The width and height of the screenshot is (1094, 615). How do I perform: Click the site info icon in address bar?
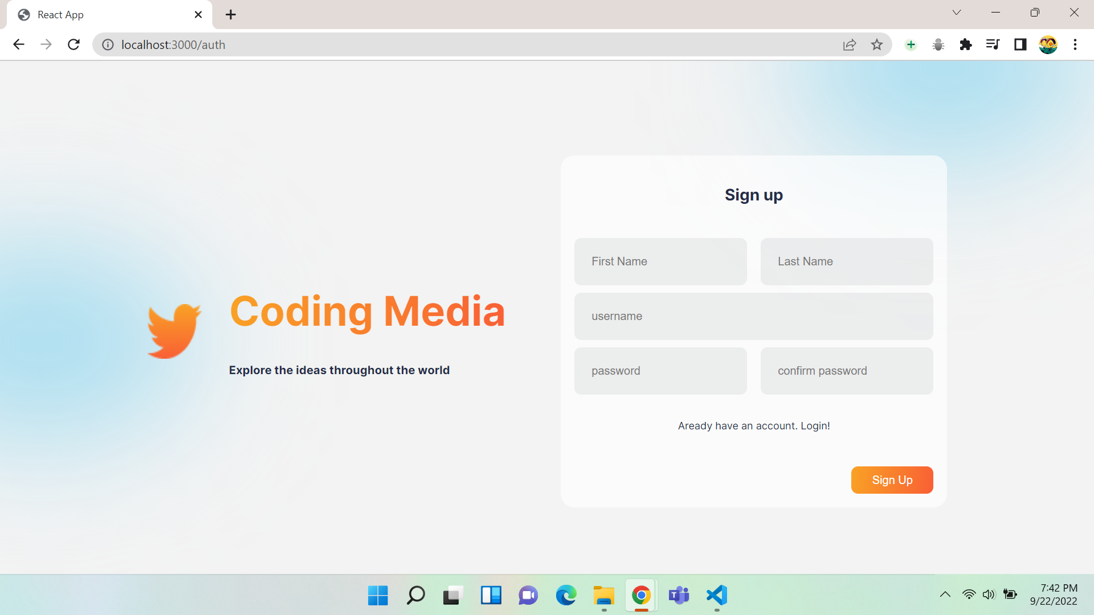pos(108,44)
